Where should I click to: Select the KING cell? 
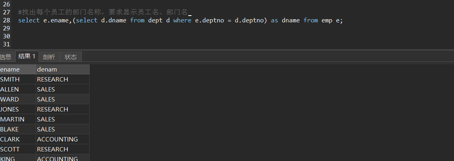tap(18, 158)
